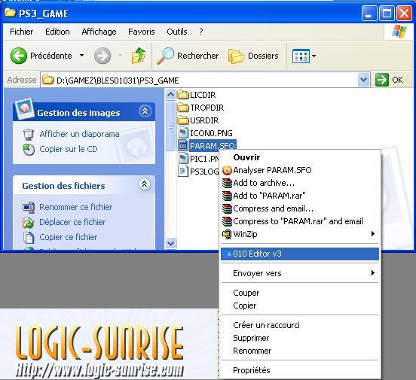The height and width of the screenshot is (380, 416).
Task: Go up one folder level icon
Action: tap(139, 56)
